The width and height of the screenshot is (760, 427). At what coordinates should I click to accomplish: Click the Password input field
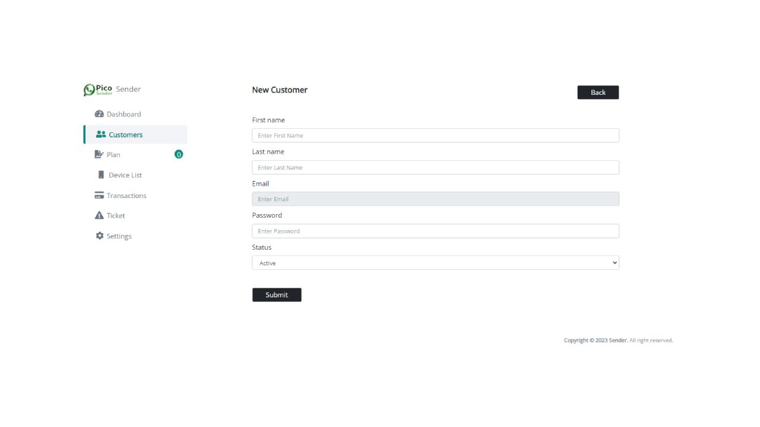point(436,231)
